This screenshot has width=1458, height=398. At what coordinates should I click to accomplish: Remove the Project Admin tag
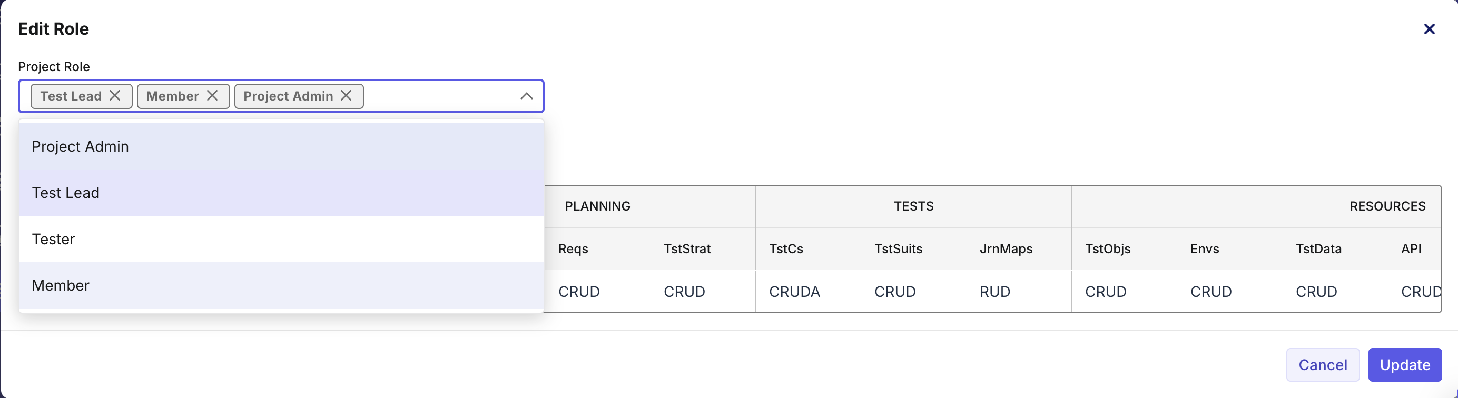point(346,95)
